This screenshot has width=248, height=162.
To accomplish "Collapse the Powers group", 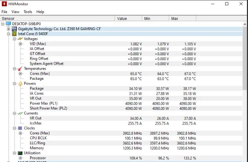I will coord(14,84).
